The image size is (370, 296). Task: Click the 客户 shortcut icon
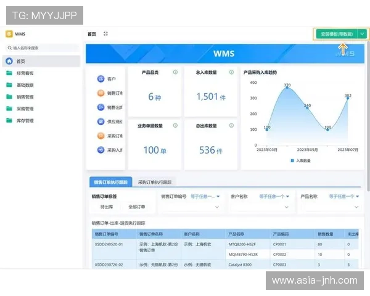click(x=101, y=79)
